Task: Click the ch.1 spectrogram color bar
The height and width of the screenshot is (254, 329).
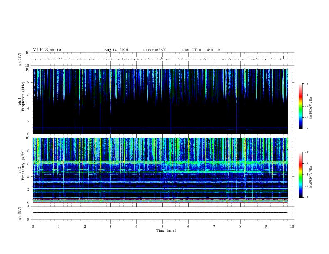Action: coord(300,106)
